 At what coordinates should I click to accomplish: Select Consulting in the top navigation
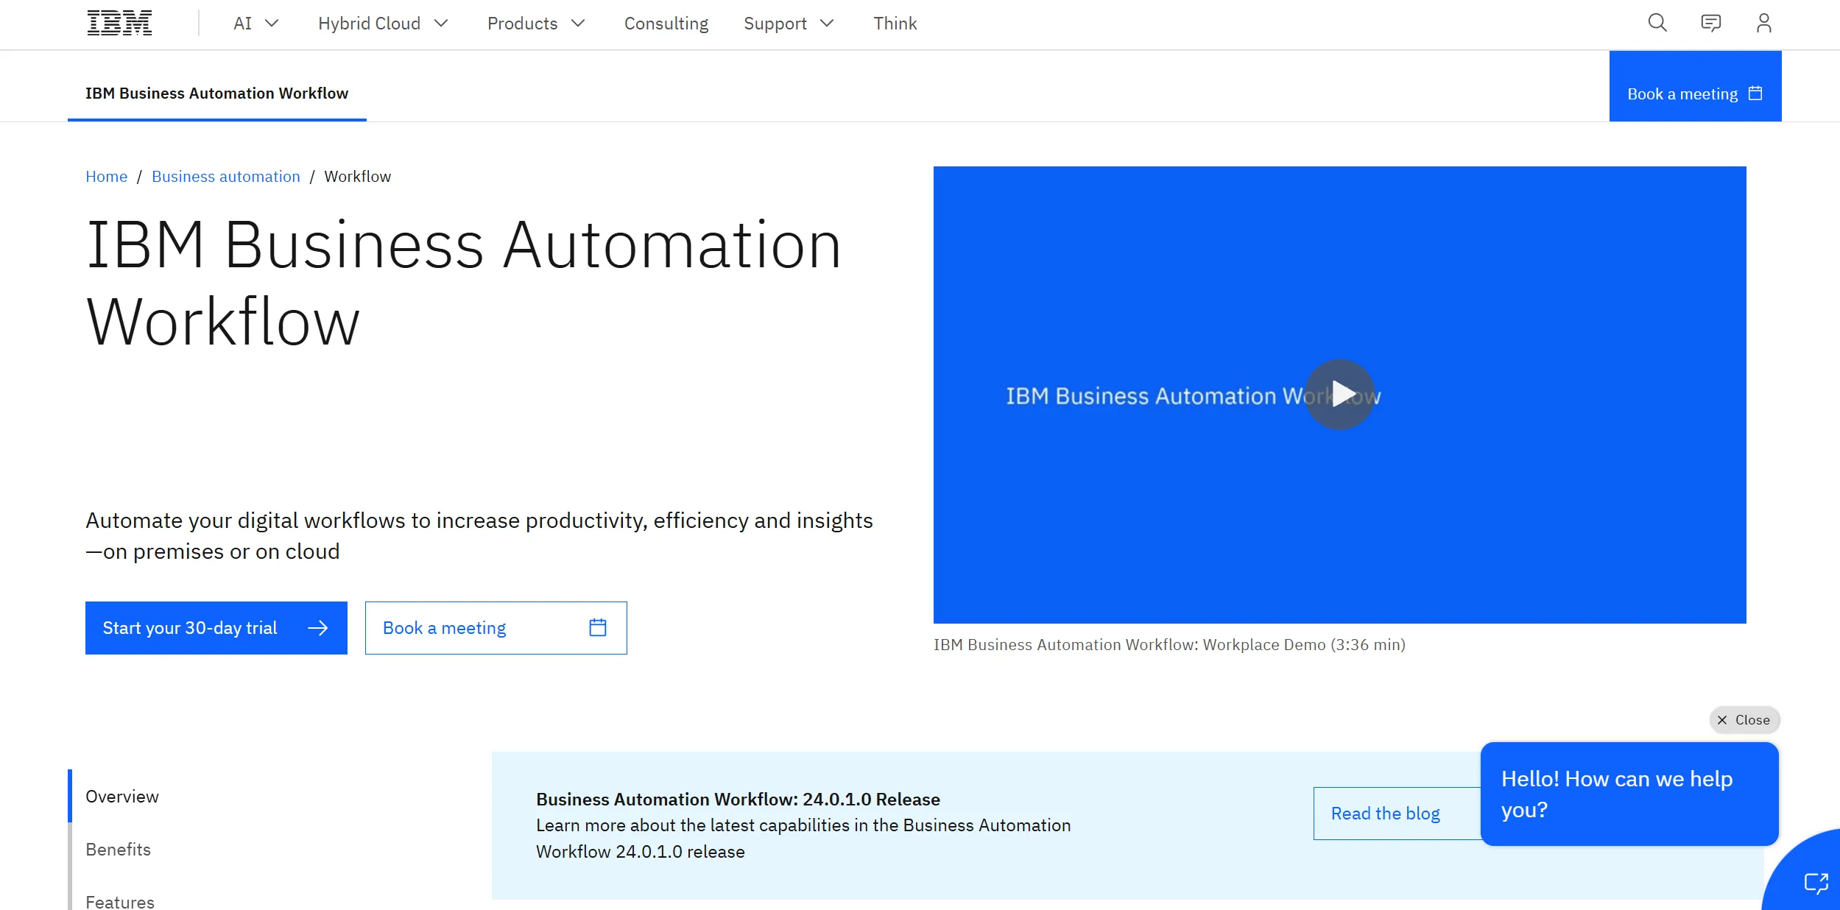pos(666,23)
